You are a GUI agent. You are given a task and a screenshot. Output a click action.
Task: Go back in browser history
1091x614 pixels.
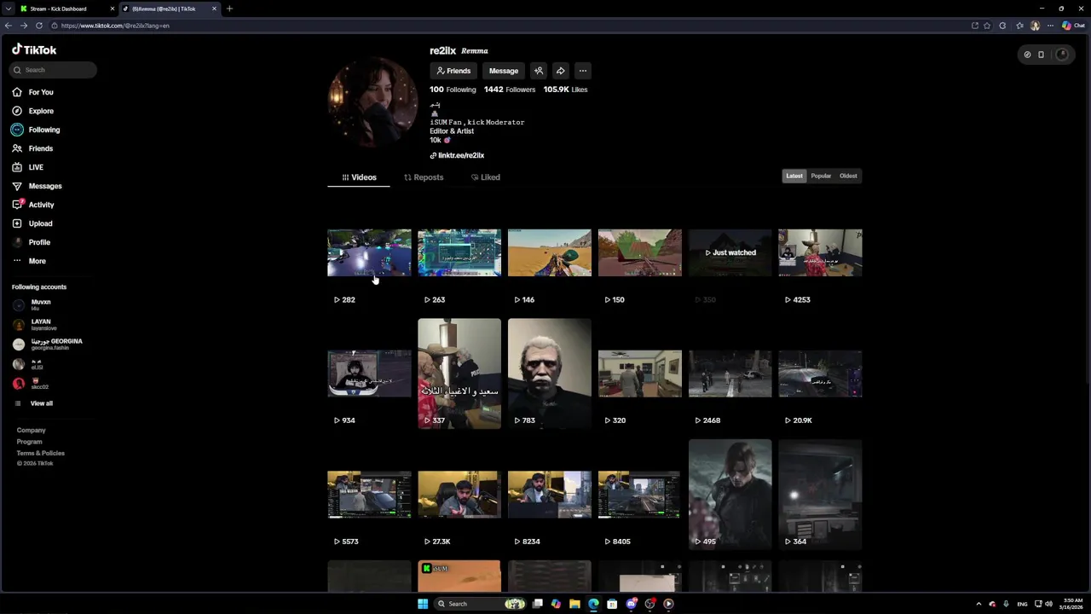(x=9, y=26)
